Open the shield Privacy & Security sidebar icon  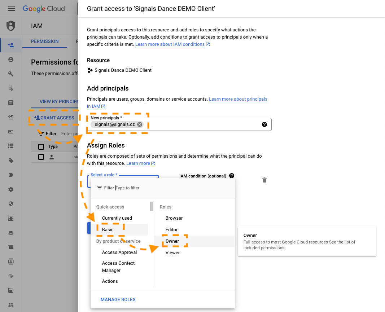11,204
